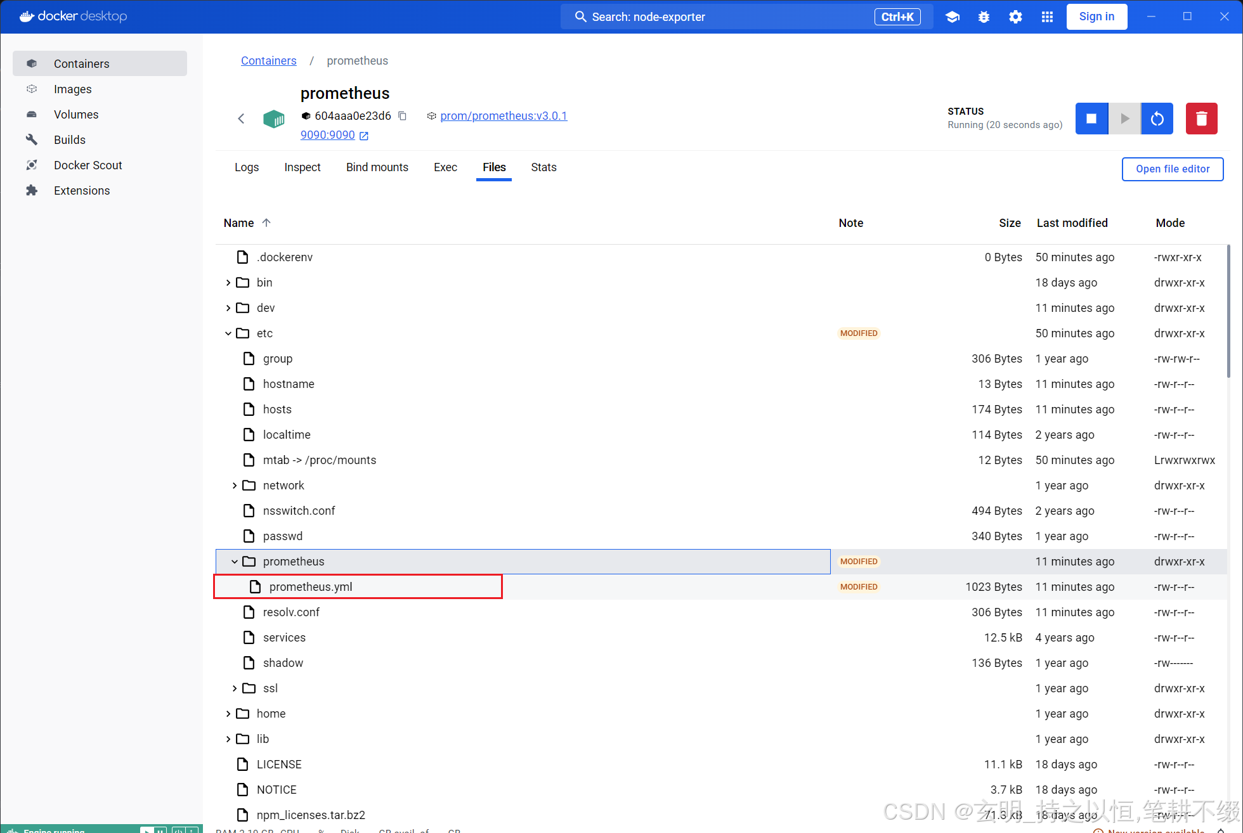This screenshot has height=833, width=1243.
Task: Open the troubleshoot bug icon
Action: [984, 17]
